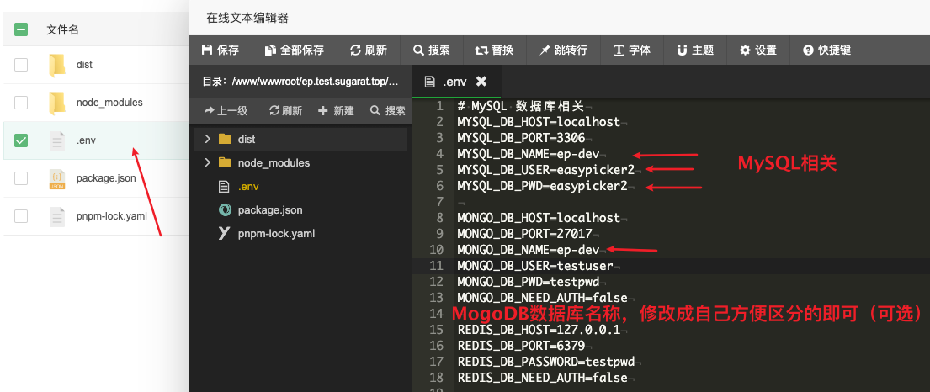
Task: Click the pnpm-lock.yaml icon in editor tree
Action: tap(224, 234)
